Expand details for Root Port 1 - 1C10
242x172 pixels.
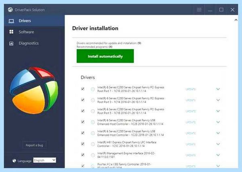click(x=218, y=89)
